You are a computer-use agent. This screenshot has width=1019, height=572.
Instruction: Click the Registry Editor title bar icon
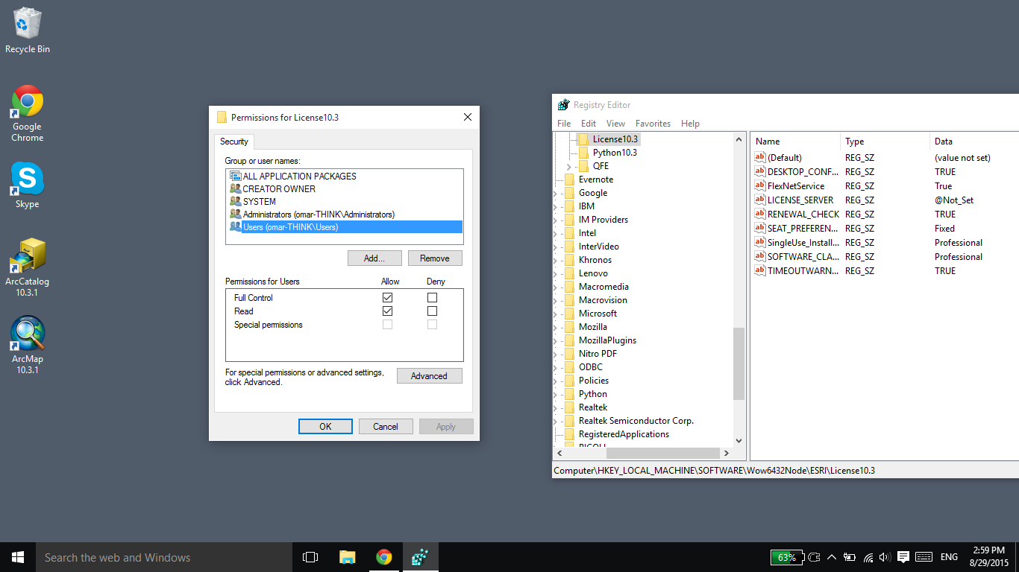point(563,105)
